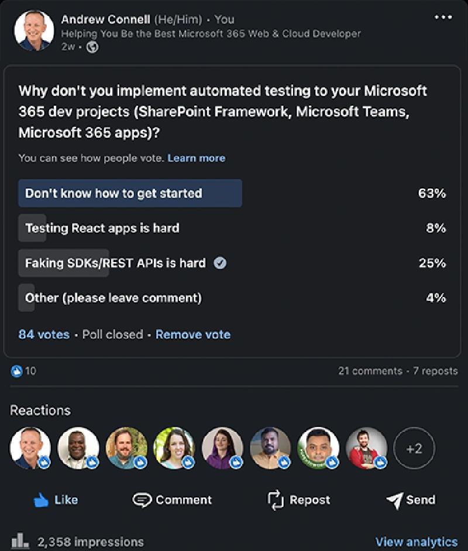Image resolution: width=468 pixels, height=551 pixels.
Task: Open the '84 votes' voters list
Action: click(43, 334)
